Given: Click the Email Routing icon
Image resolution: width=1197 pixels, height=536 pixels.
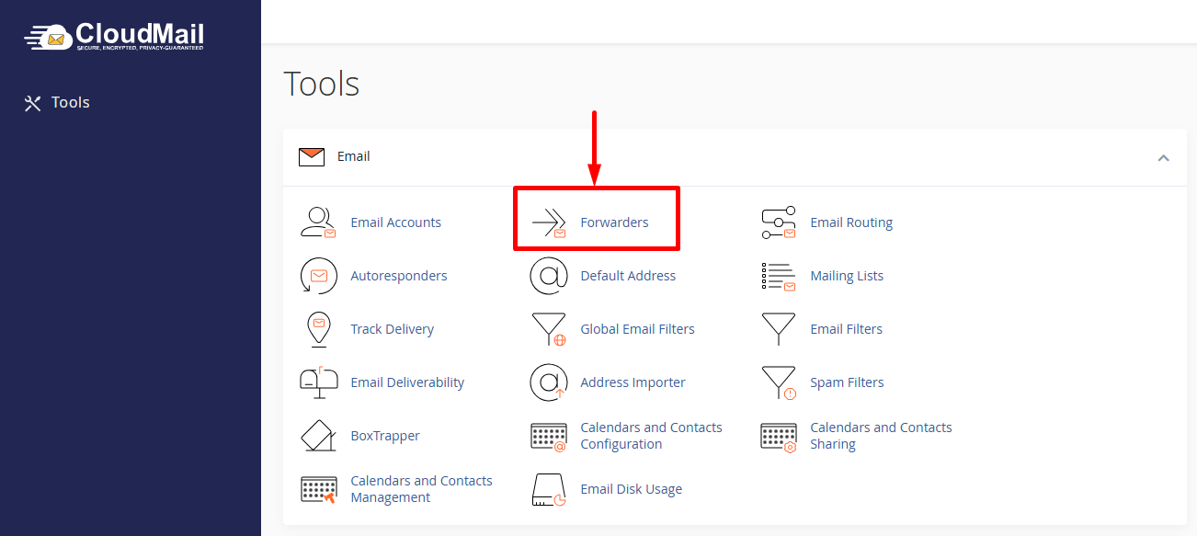Looking at the screenshot, I should point(779,222).
